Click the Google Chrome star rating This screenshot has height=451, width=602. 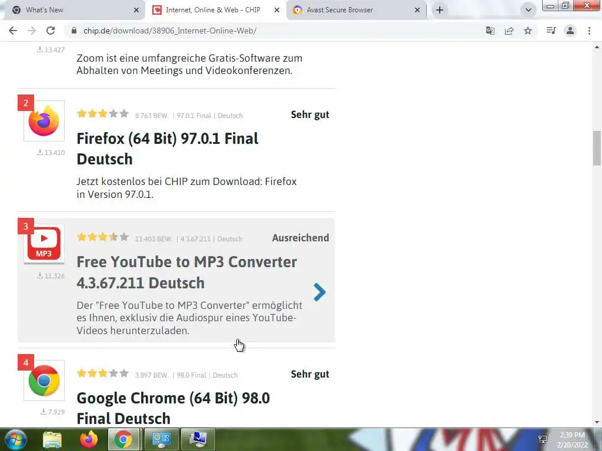click(102, 373)
